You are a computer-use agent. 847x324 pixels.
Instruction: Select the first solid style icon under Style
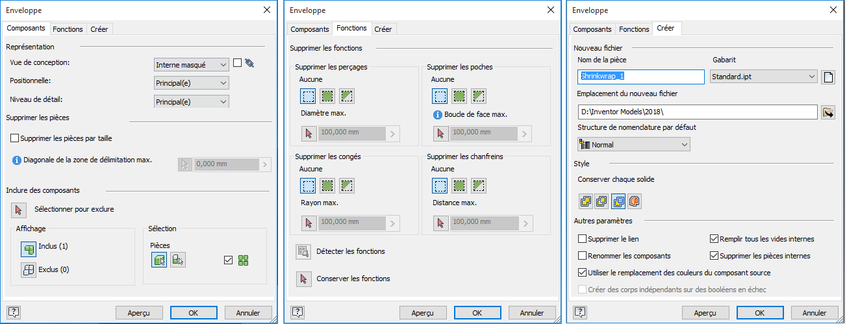pos(586,201)
